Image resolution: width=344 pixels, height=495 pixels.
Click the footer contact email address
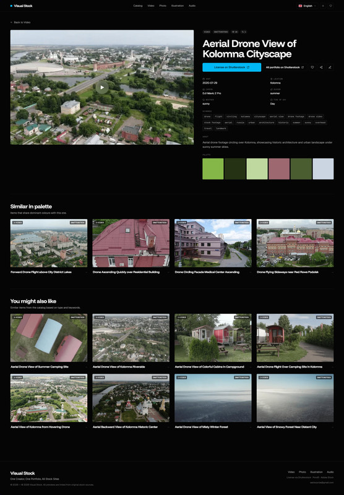click(322, 483)
